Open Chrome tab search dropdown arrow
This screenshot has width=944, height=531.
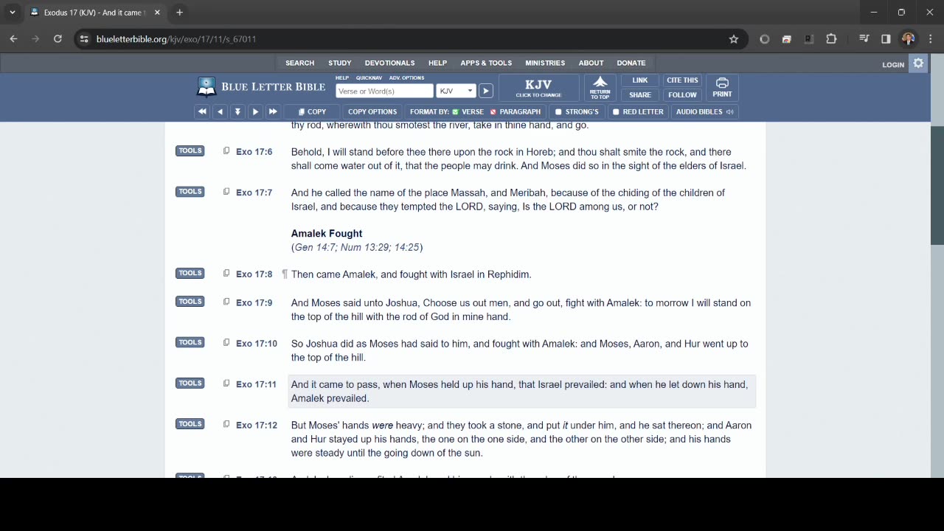click(13, 13)
